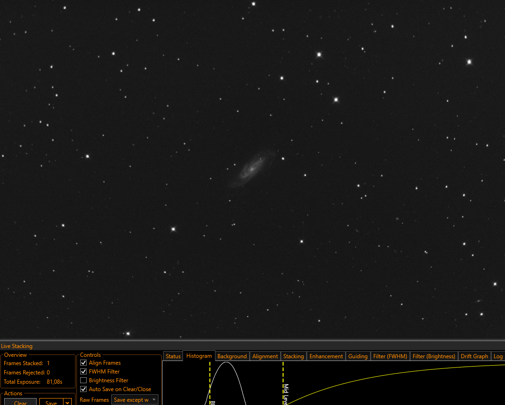Enable the Brightness Filter checkbox

[x=83, y=380]
